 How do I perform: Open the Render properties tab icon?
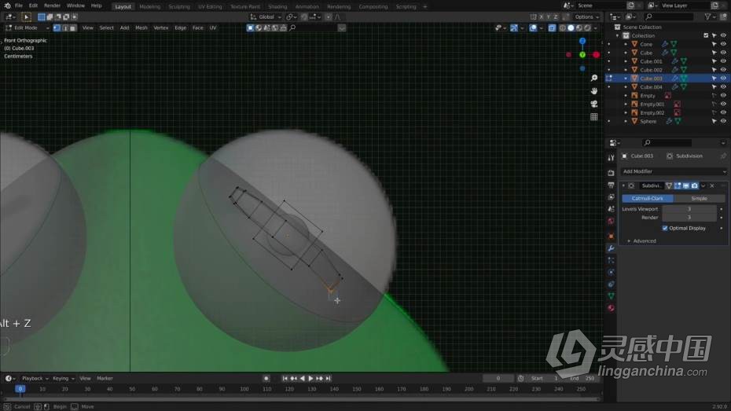(611, 173)
